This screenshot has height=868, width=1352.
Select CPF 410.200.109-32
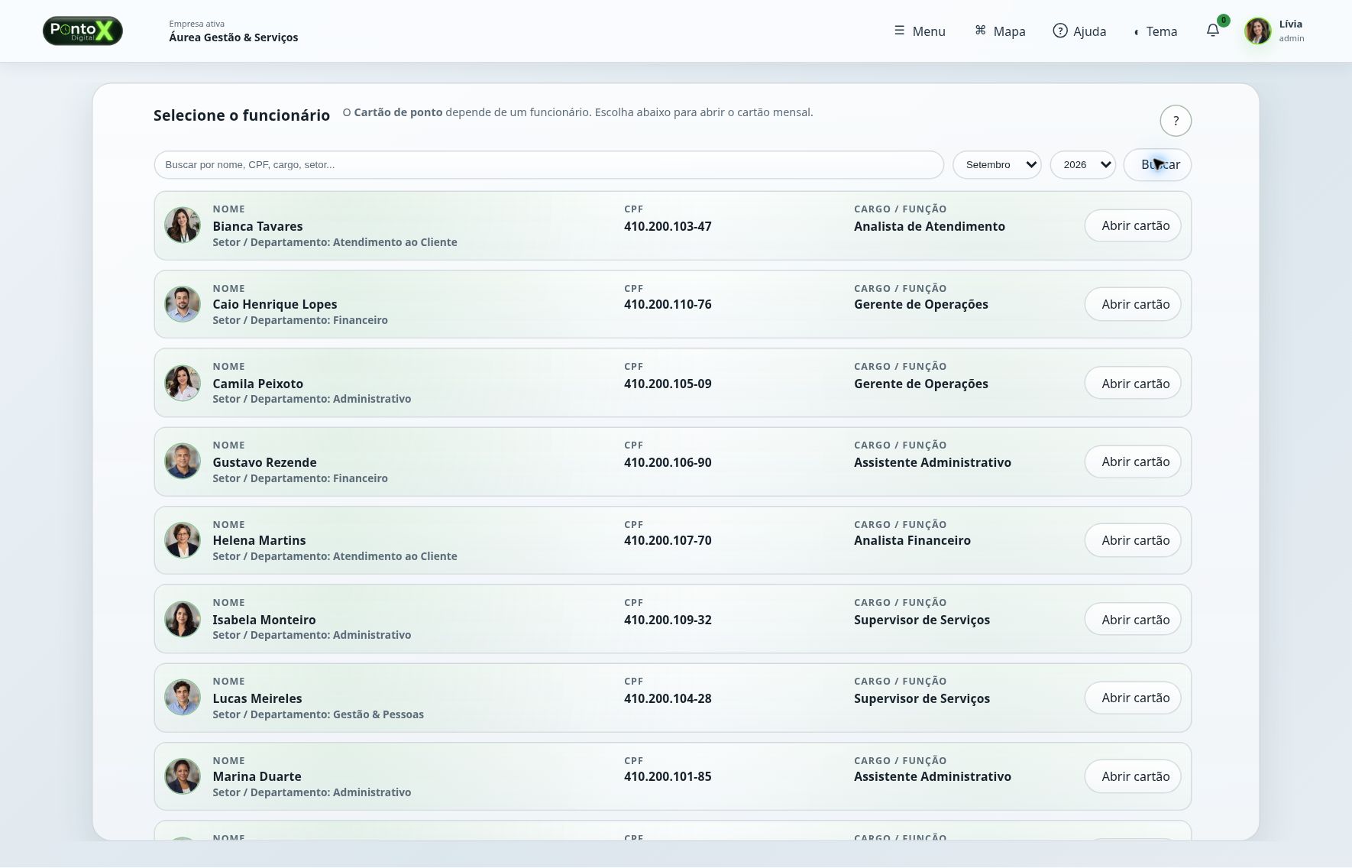point(668,620)
